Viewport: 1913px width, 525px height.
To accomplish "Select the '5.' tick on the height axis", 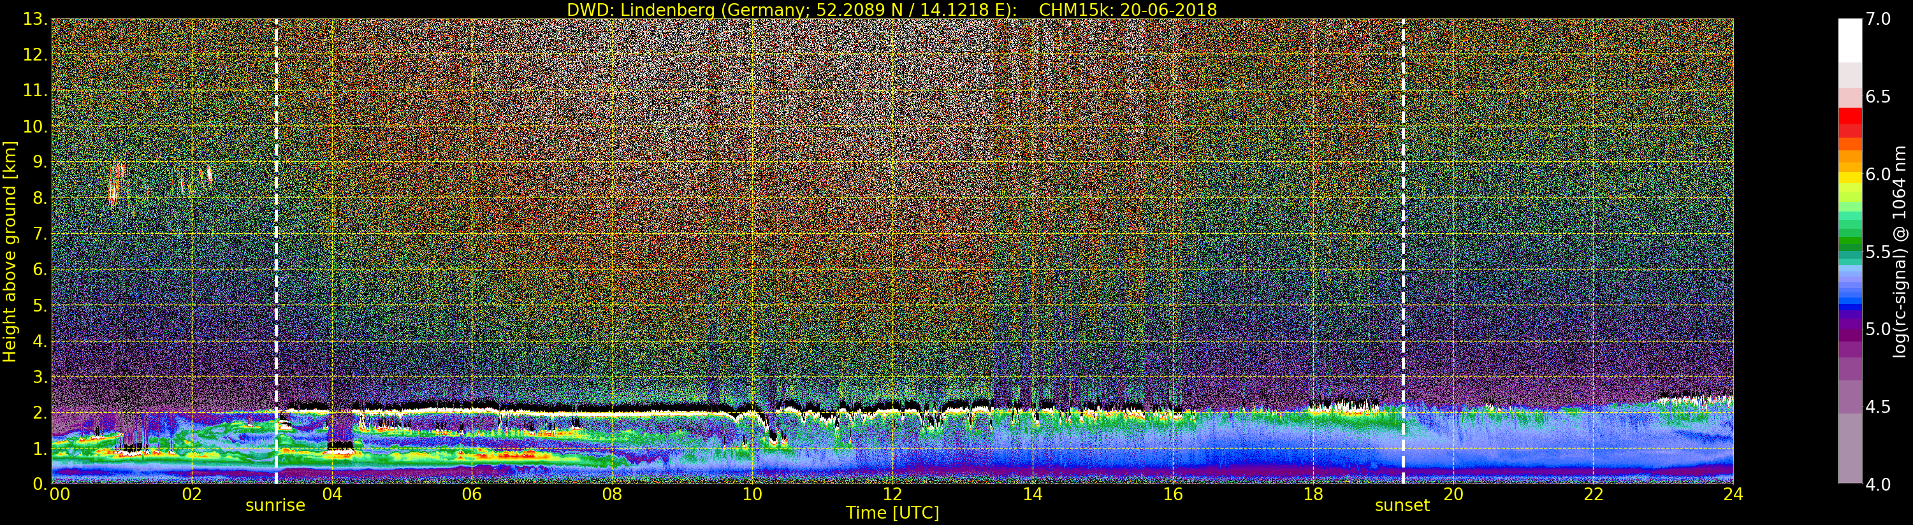I will pyautogui.click(x=40, y=305).
